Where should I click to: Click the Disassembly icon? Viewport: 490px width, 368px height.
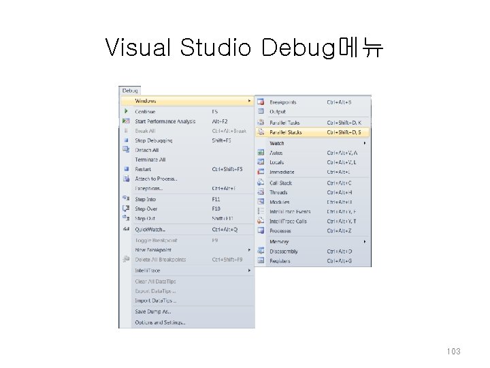(261, 251)
